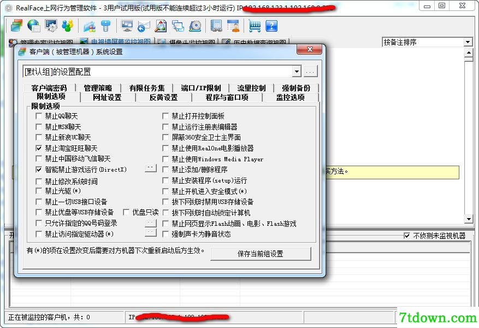The width and height of the screenshot is (479, 328).
Task: Click the document with magnifier icon
Action: click(161, 26)
